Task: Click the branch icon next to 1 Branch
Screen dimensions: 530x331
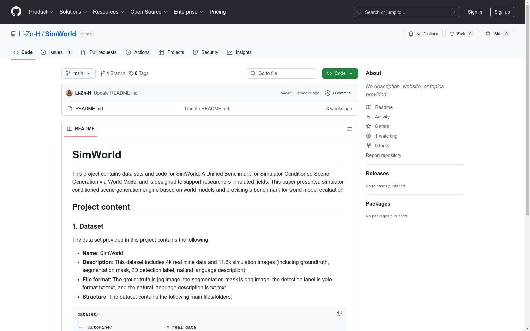Action: click(103, 73)
